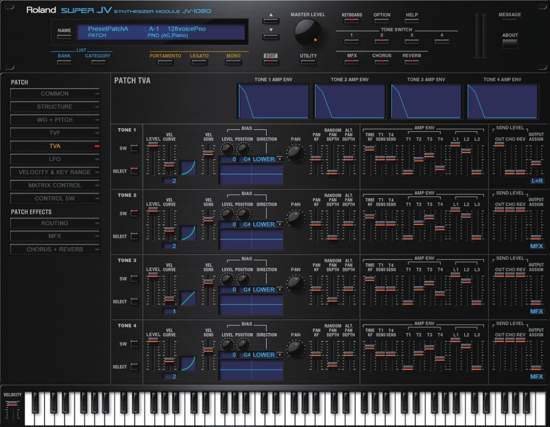
Task: Open Tone 4 output assign MFX selector
Action: 537,376
